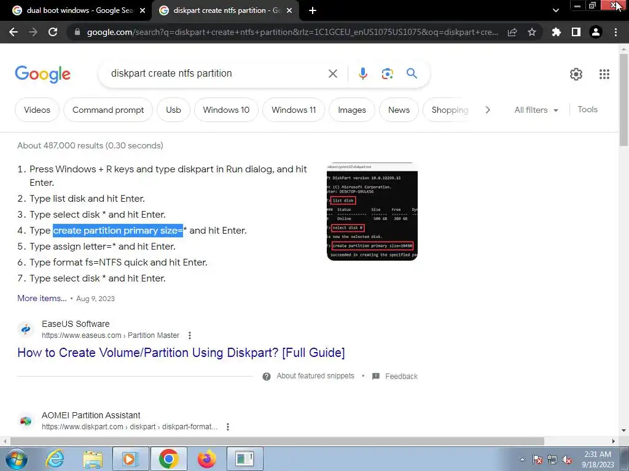Search by image with the Lens icon
Viewport: 629px width, 471px height.
point(387,74)
